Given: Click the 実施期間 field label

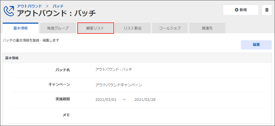Looking at the screenshot, I should click(x=63, y=99).
